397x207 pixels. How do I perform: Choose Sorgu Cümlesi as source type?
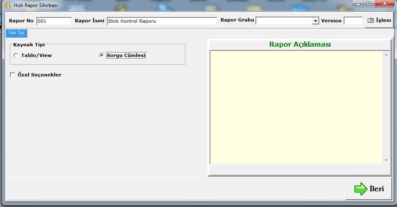102,55
